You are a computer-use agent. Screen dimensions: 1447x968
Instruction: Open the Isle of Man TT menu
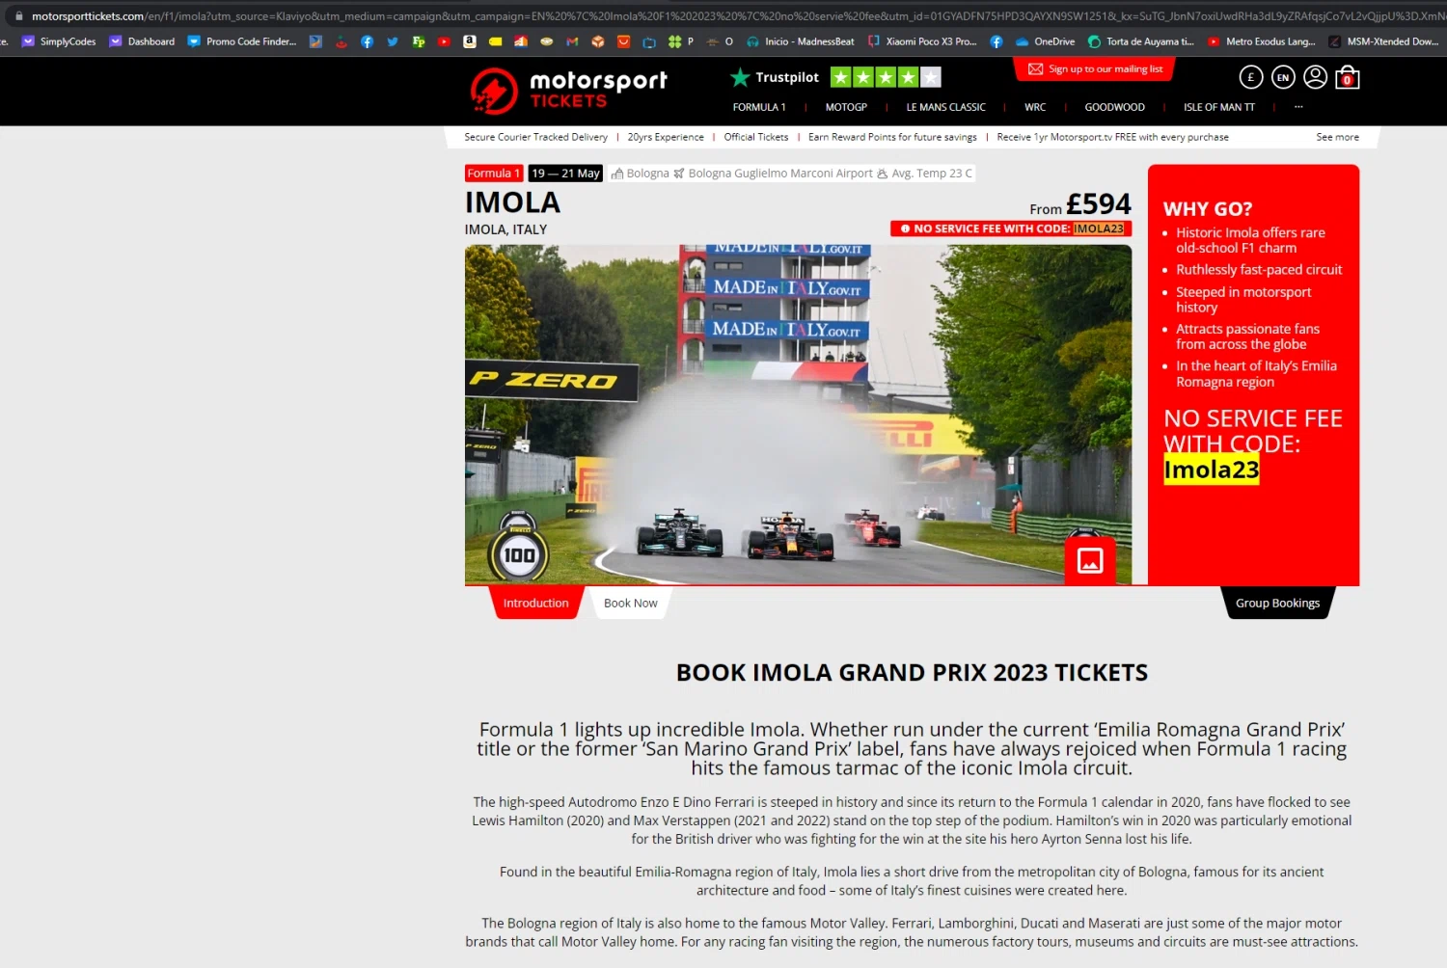tap(1219, 107)
